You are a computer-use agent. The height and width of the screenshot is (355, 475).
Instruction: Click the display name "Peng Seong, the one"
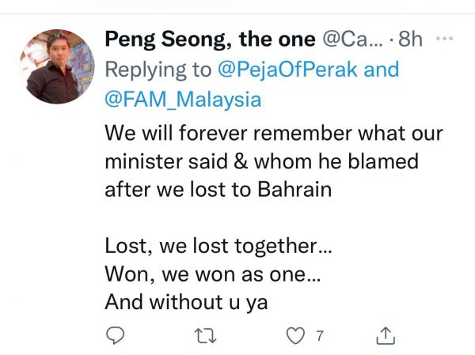[209, 39]
